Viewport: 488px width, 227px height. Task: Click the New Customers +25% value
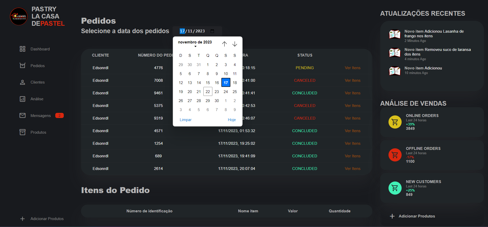pos(410,190)
